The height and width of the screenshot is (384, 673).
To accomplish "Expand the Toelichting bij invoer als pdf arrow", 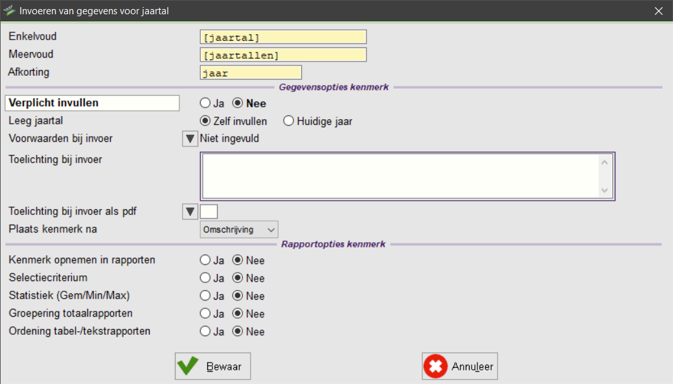I will pos(190,211).
